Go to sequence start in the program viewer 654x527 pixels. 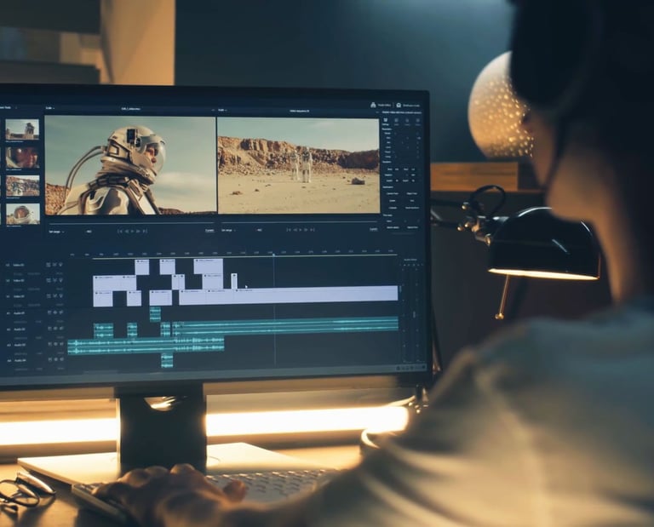(288, 230)
